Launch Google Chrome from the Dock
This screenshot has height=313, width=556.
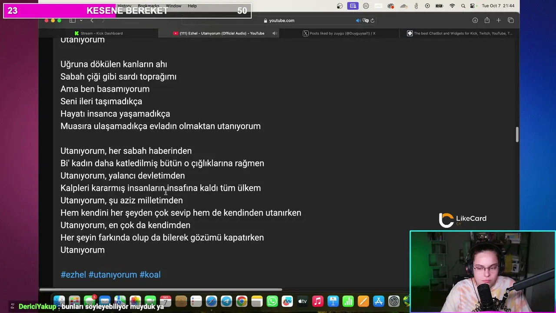coord(242,301)
